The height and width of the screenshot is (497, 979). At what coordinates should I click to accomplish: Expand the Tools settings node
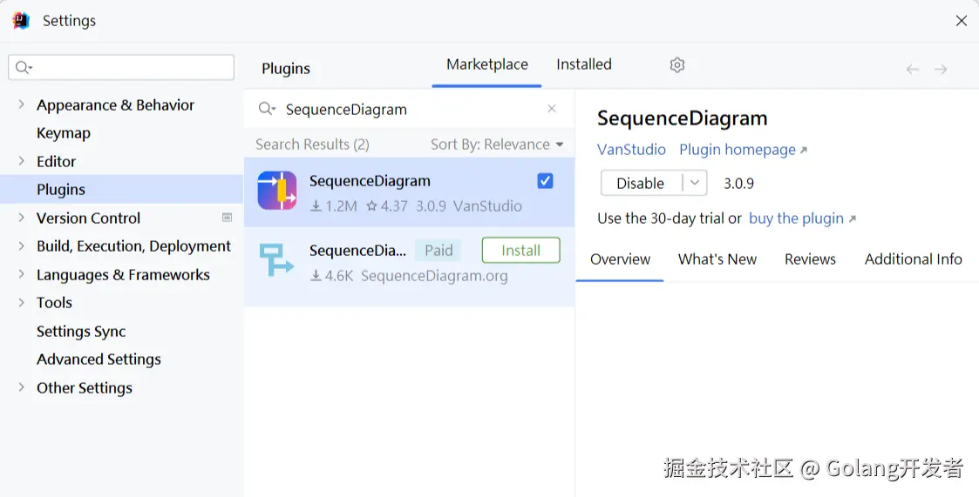click(21, 302)
